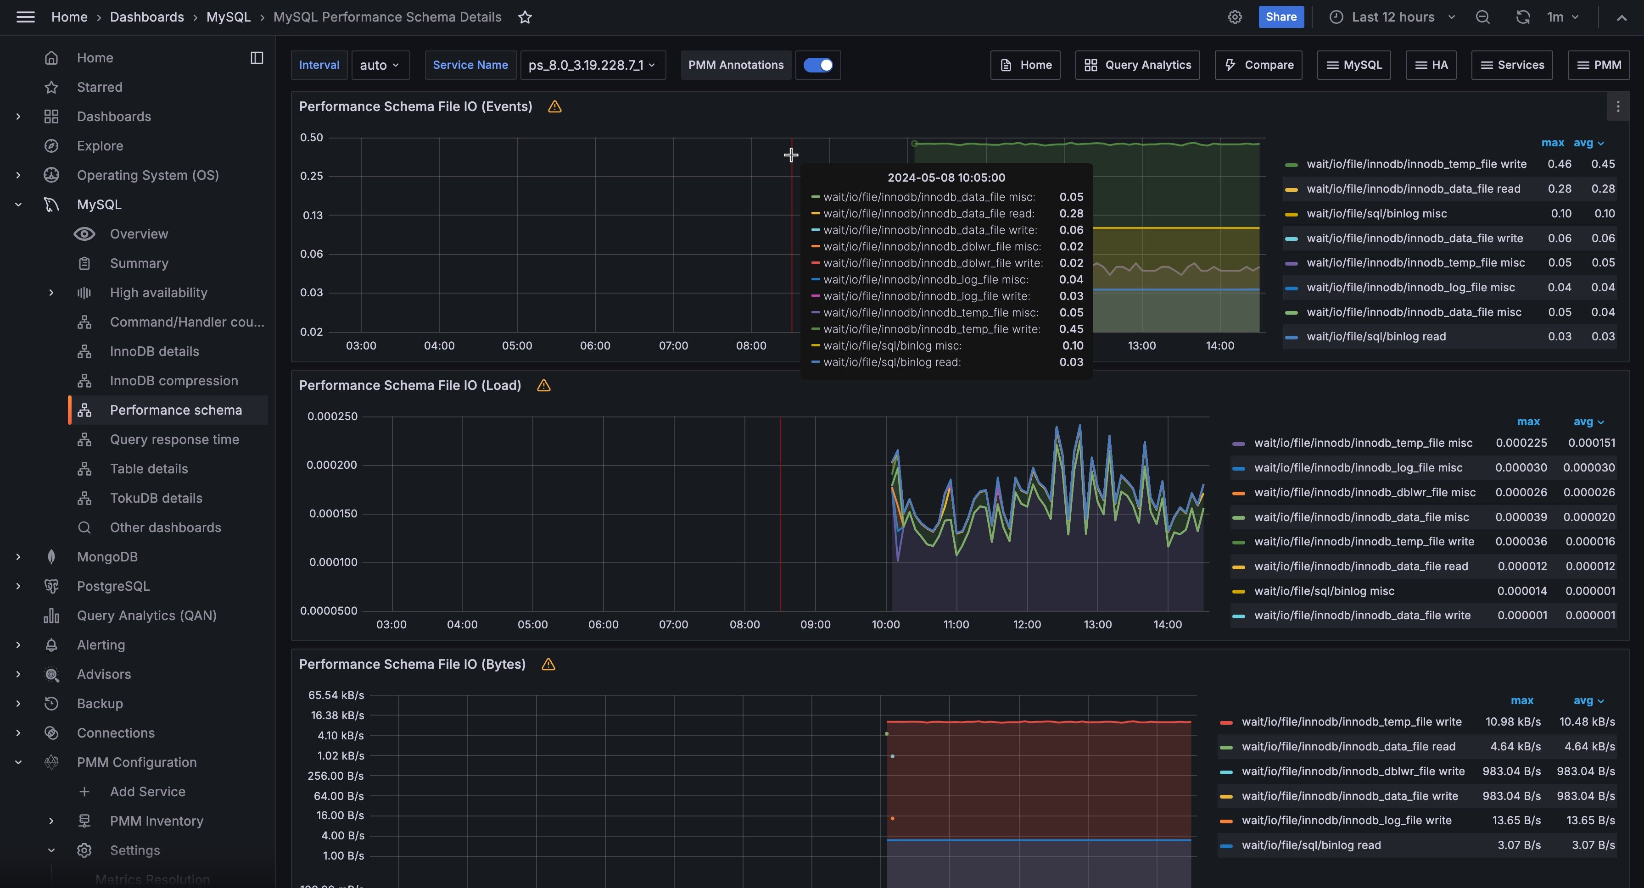This screenshot has width=1644, height=888.
Task: Open Query Analytics (QAN) sidebar item
Action: coord(146,616)
